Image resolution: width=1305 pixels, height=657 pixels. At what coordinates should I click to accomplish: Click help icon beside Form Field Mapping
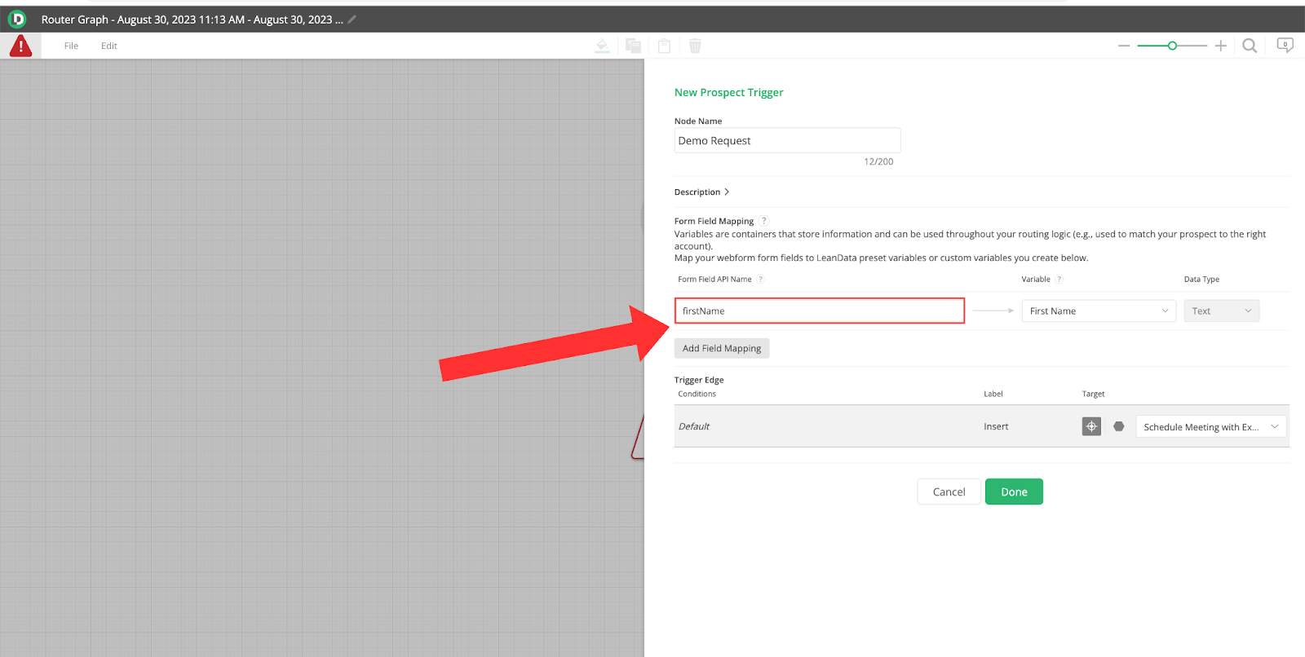point(764,221)
